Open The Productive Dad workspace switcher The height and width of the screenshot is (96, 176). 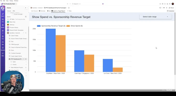tap(9, 4)
